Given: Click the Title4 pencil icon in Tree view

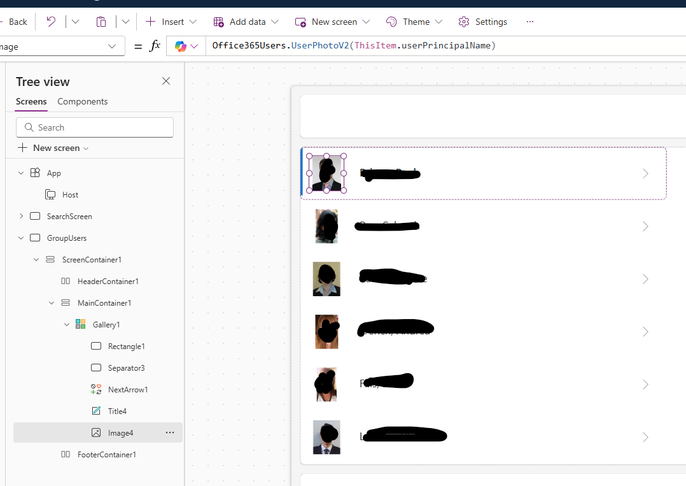Looking at the screenshot, I should coord(97,411).
